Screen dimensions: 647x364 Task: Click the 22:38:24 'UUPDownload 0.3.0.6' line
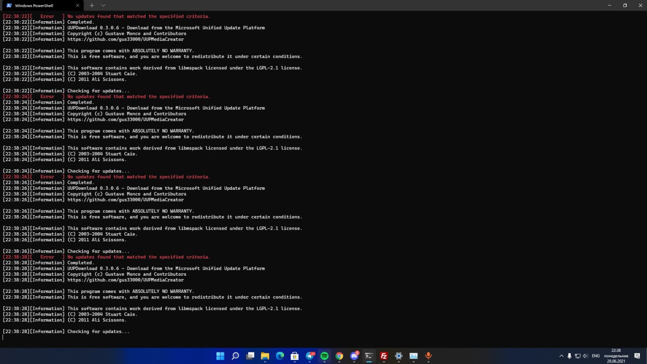pos(133,108)
